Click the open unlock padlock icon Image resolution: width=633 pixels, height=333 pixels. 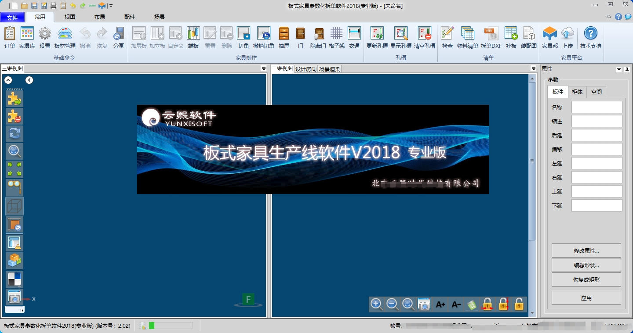coord(519,304)
